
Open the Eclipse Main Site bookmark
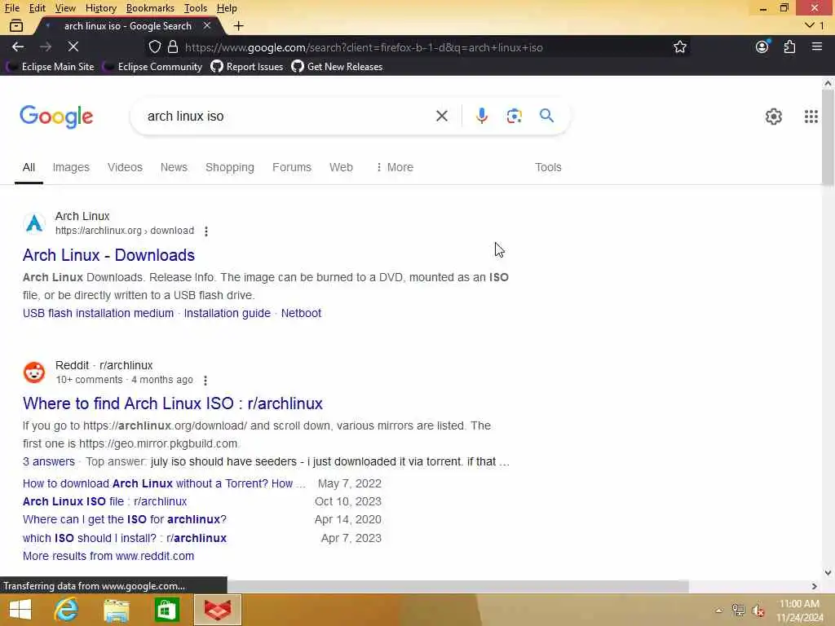point(51,67)
